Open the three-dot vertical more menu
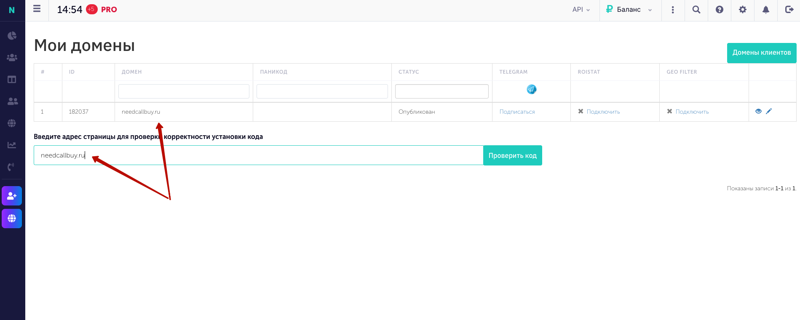Image resolution: width=800 pixels, height=320 pixels. [x=673, y=10]
